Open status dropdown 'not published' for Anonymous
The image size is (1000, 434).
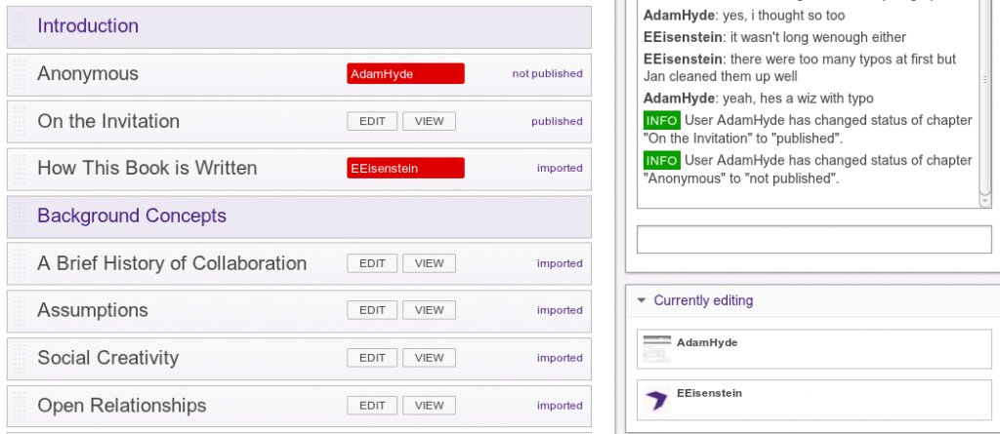coord(547,74)
